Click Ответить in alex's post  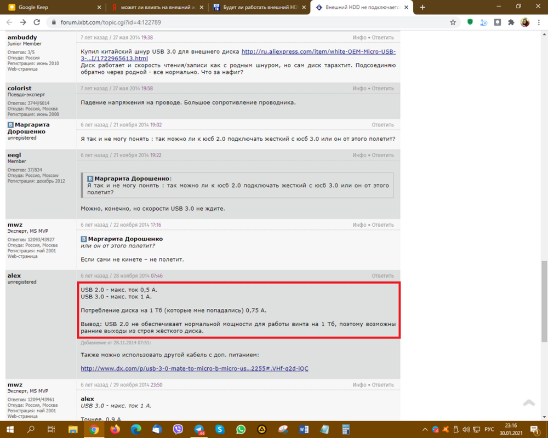click(383, 276)
